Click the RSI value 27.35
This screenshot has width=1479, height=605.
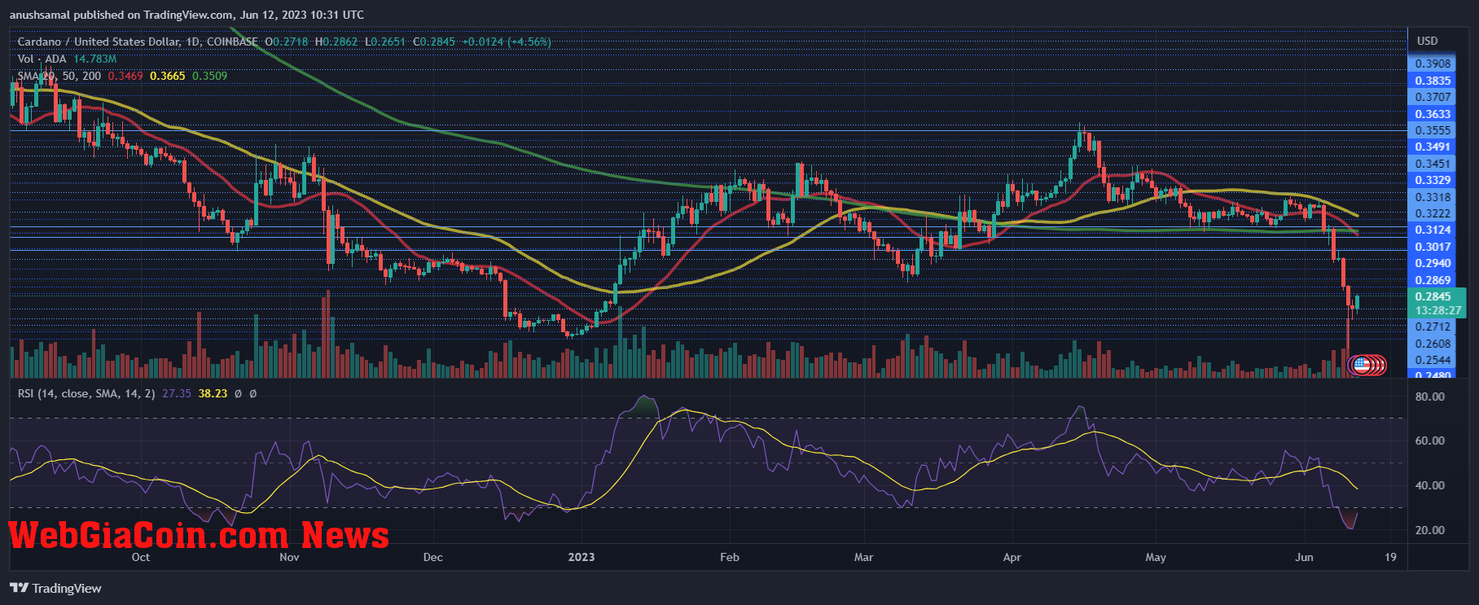[x=177, y=393]
